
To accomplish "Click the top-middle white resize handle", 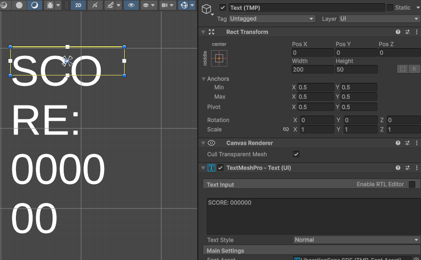I will pos(68,47).
